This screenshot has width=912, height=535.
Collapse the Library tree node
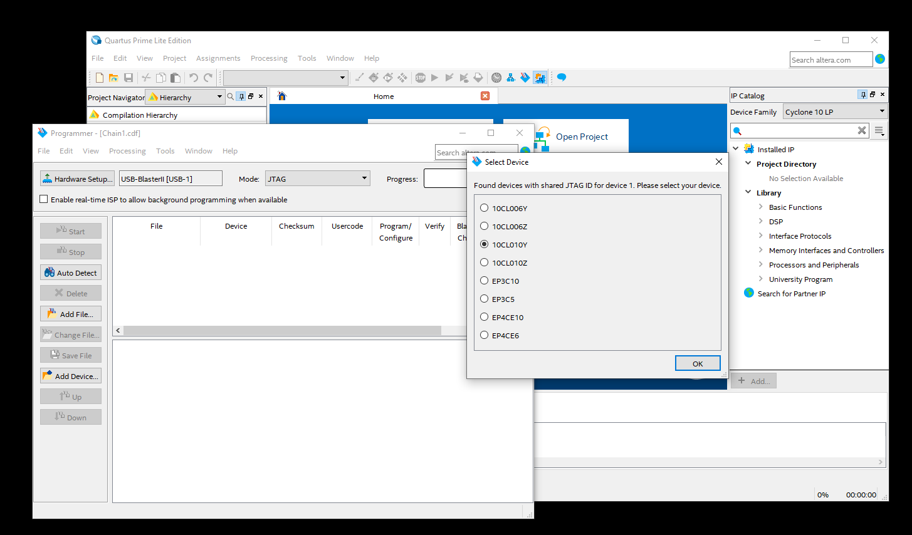click(x=748, y=192)
